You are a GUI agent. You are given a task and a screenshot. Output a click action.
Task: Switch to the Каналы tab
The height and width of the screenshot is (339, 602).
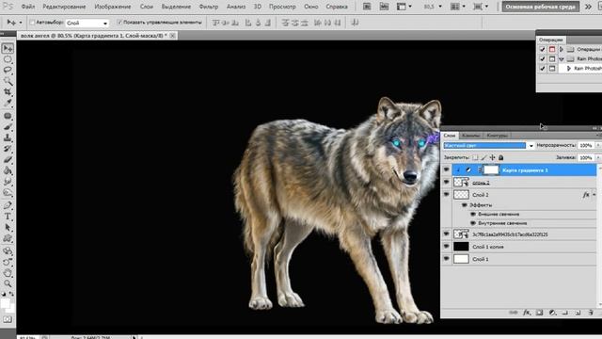click(470, 136)
